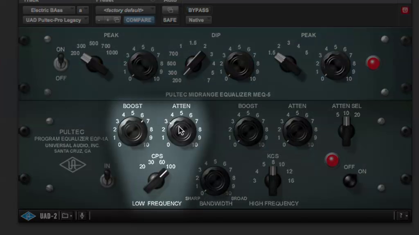Click the MEQ-5 red power lamp

pos(373,63)
